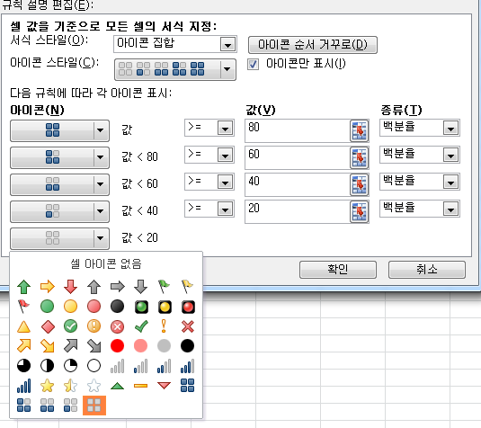
Task: Open the 서식 스타일 dropdown
Action: click(228, 44)
